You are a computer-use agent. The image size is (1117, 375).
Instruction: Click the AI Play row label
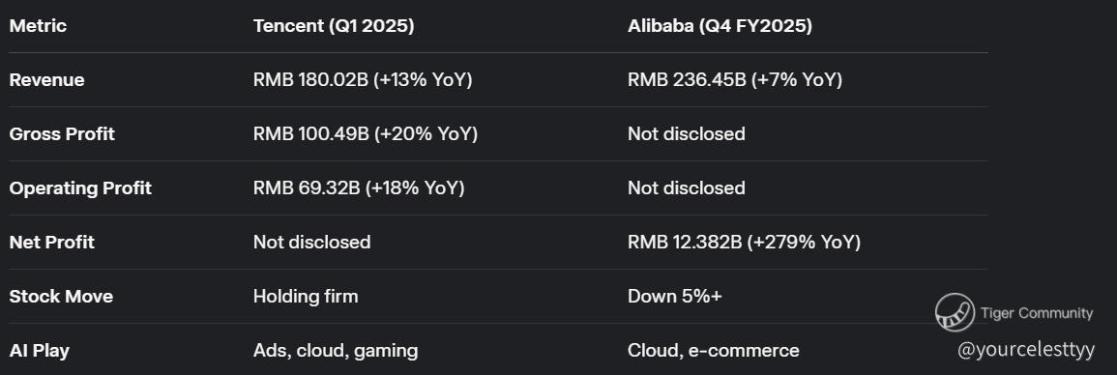(x=40, y=350)
